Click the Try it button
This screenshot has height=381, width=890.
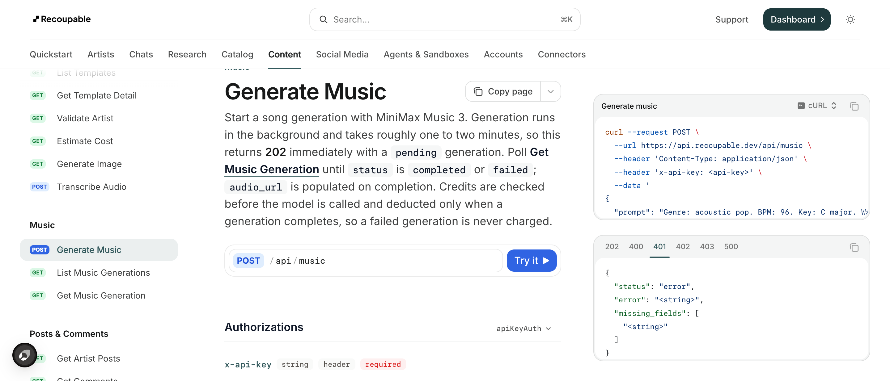click(532, 261)
